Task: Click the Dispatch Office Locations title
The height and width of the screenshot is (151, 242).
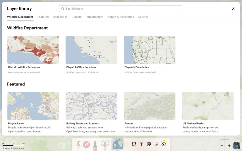Action: (x=81, y=67)
